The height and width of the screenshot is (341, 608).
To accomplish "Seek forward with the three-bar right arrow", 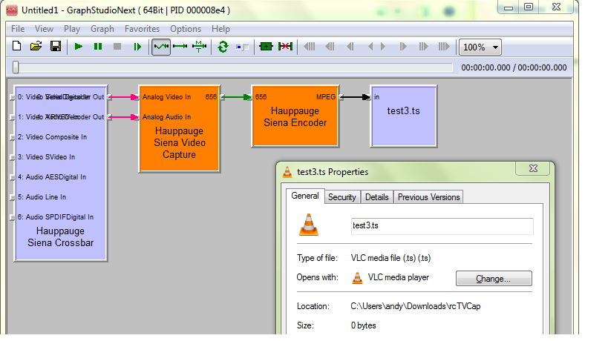I will (x=423, y=47).
